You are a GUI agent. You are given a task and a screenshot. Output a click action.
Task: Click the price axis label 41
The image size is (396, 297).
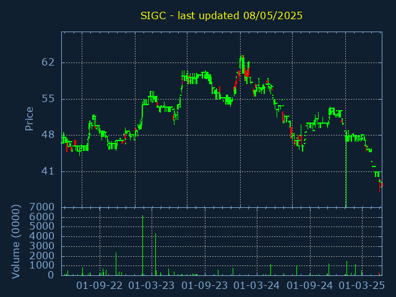tap(48, 171)
